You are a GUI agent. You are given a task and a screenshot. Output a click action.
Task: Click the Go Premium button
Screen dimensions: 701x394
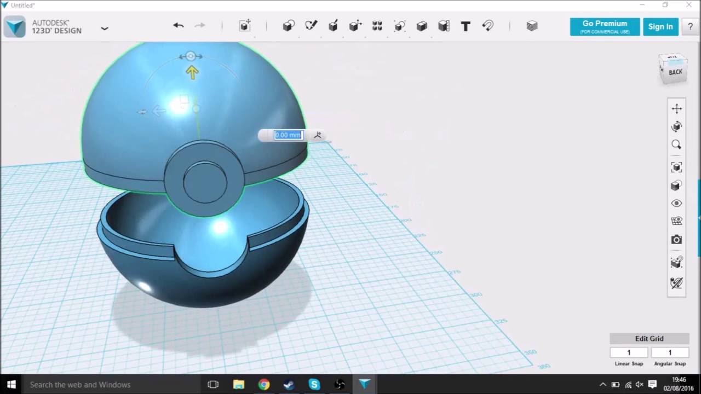pos(605,27)
